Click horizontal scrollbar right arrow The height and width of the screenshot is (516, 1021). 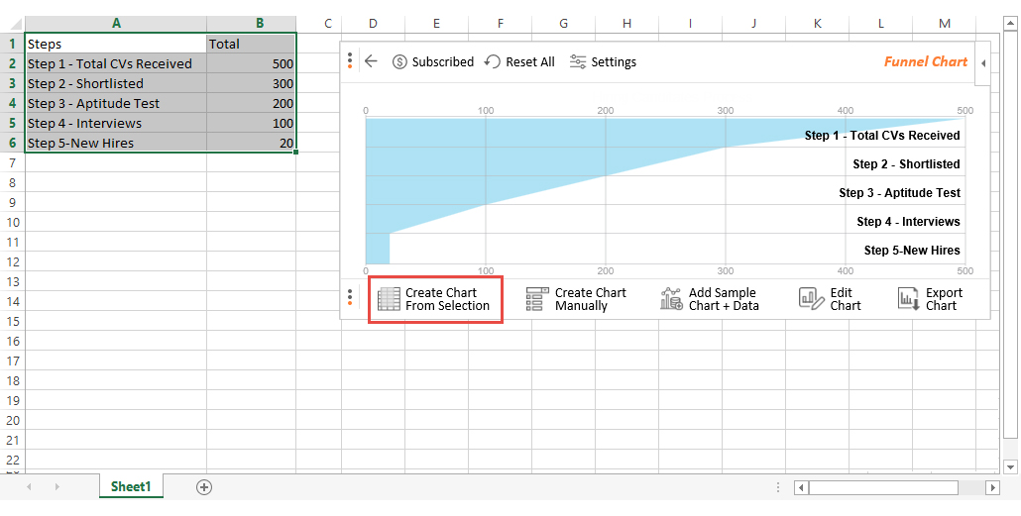pyautogui.click(x=992, y=487)
